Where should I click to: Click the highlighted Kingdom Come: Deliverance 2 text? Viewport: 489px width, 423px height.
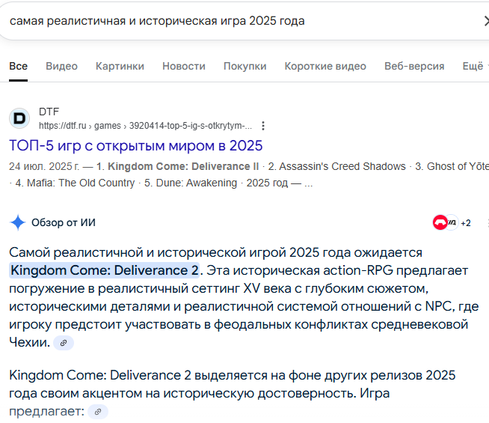(x=105, y=270)
